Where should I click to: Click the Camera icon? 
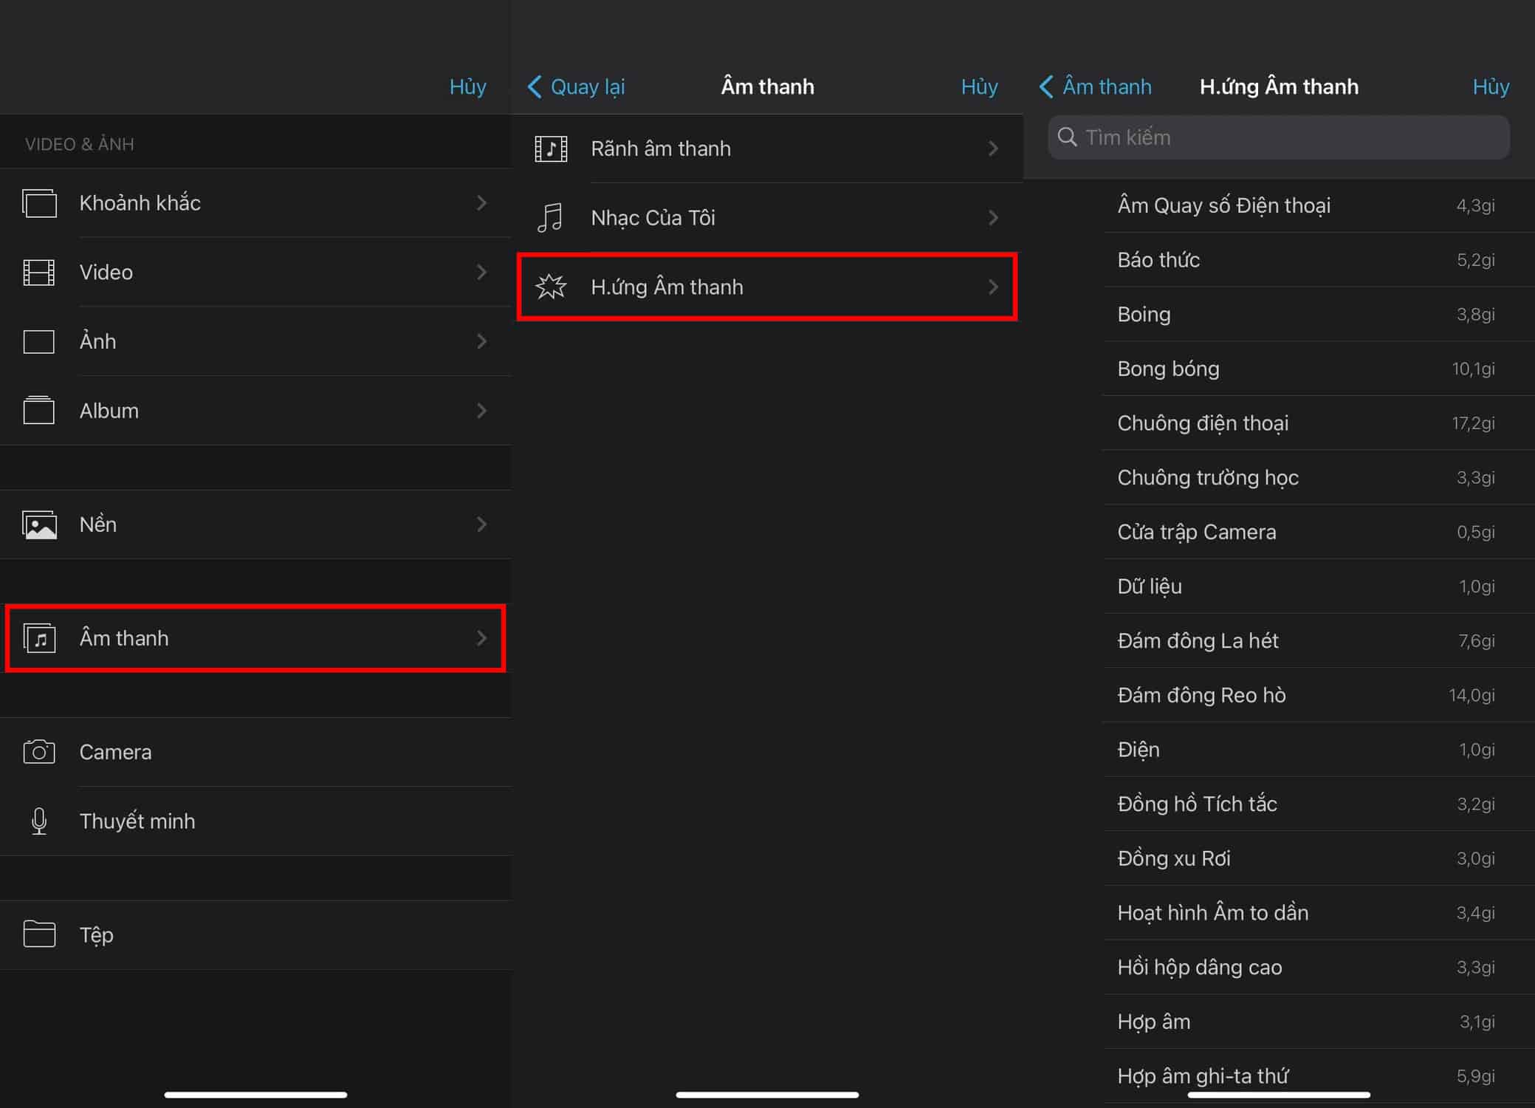(x=39, y=752)
